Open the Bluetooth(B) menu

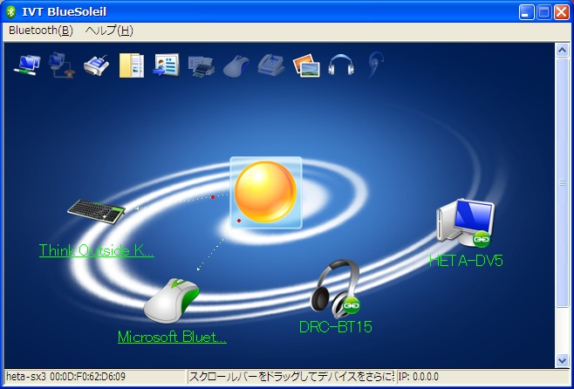tap(41, 31)
